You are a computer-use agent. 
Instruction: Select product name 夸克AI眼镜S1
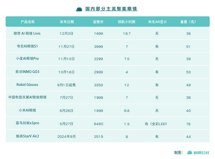tap(27, 46)
